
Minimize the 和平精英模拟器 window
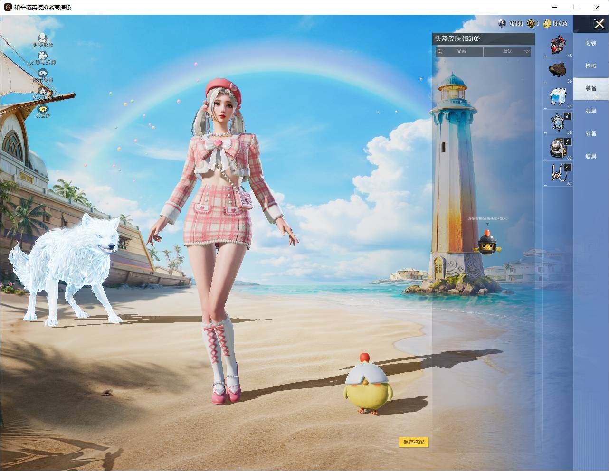[x=554, y=7]
